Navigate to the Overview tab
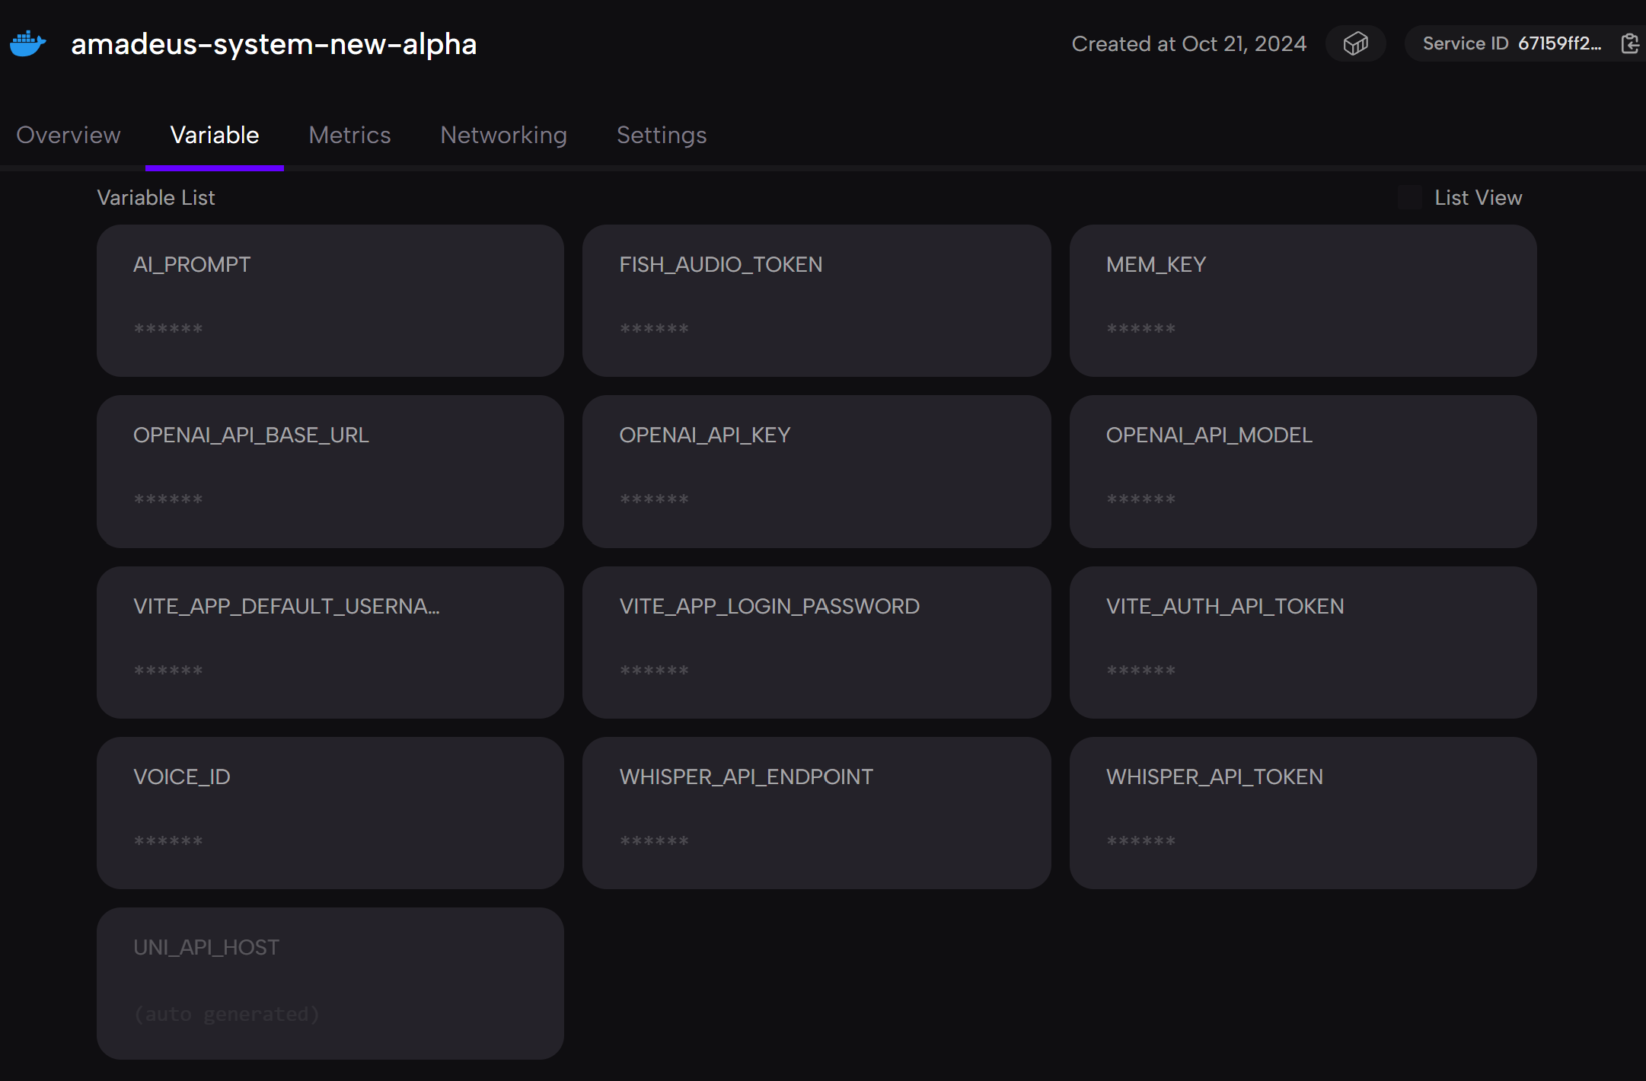The image size is (1646, 1081). click(x=68, y=136)
